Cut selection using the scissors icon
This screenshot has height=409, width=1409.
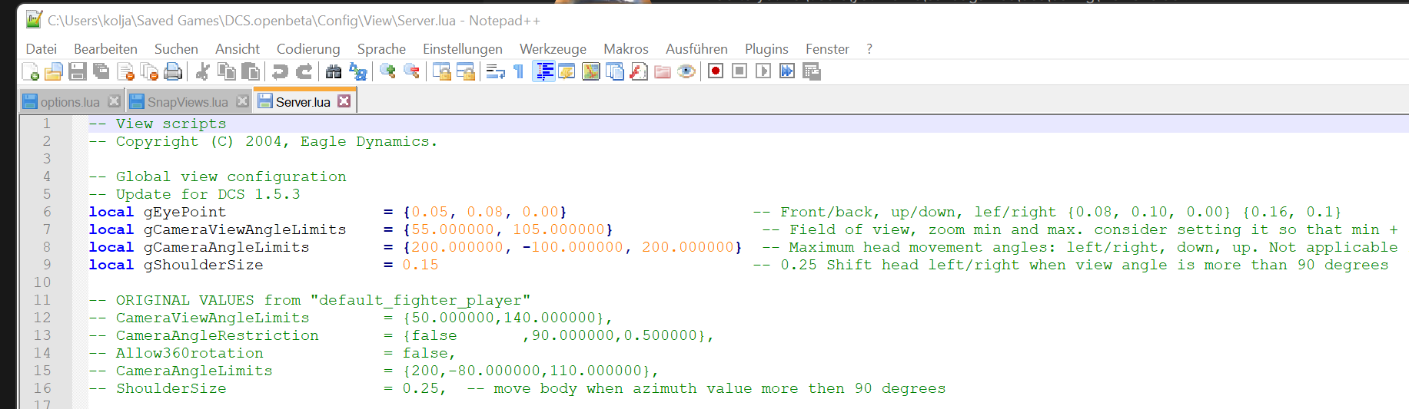(203, 72)
